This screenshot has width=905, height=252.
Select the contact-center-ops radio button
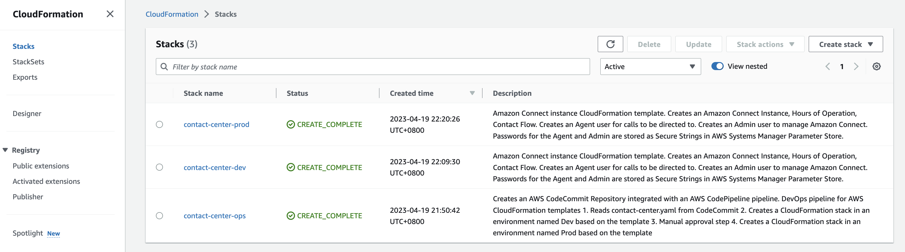pos(159,216)
